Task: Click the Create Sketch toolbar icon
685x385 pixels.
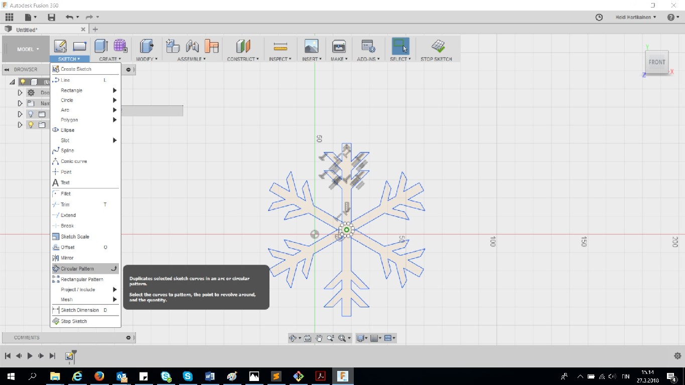Action: (60, 47)
